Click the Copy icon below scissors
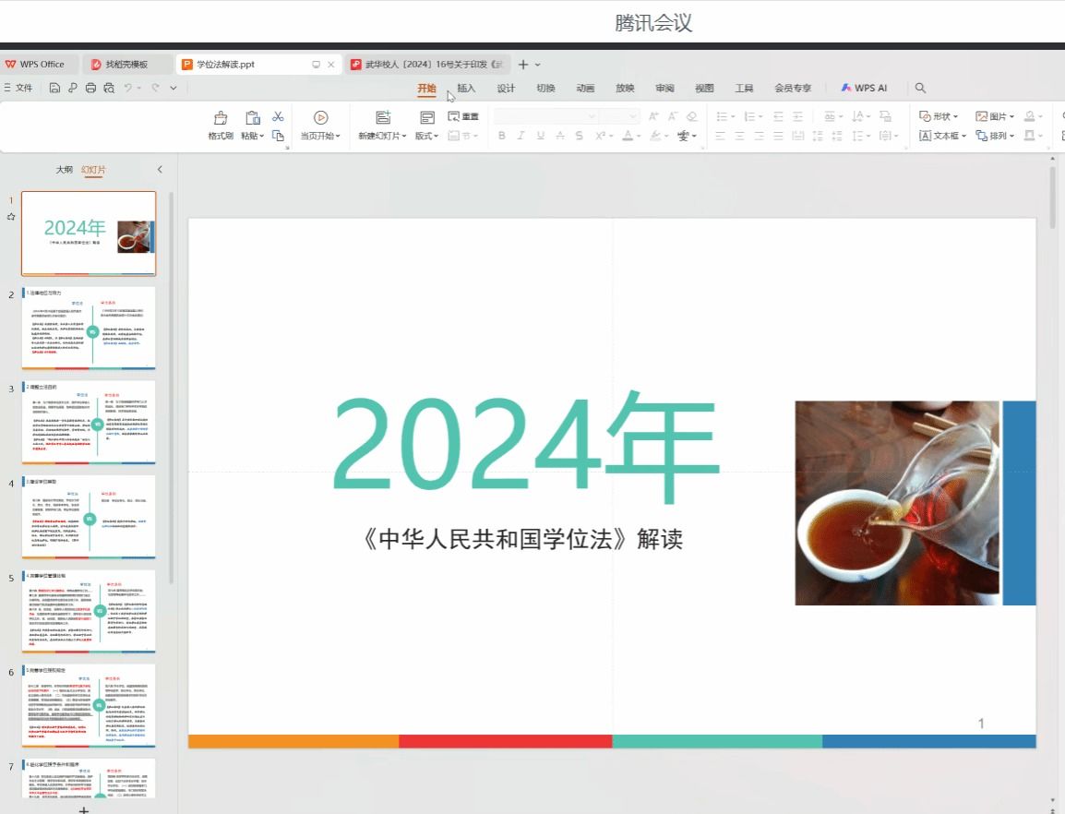 (278, 136)
